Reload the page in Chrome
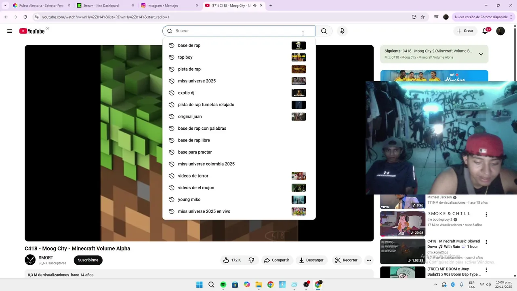The image size is (517, 291). (25, 17)
